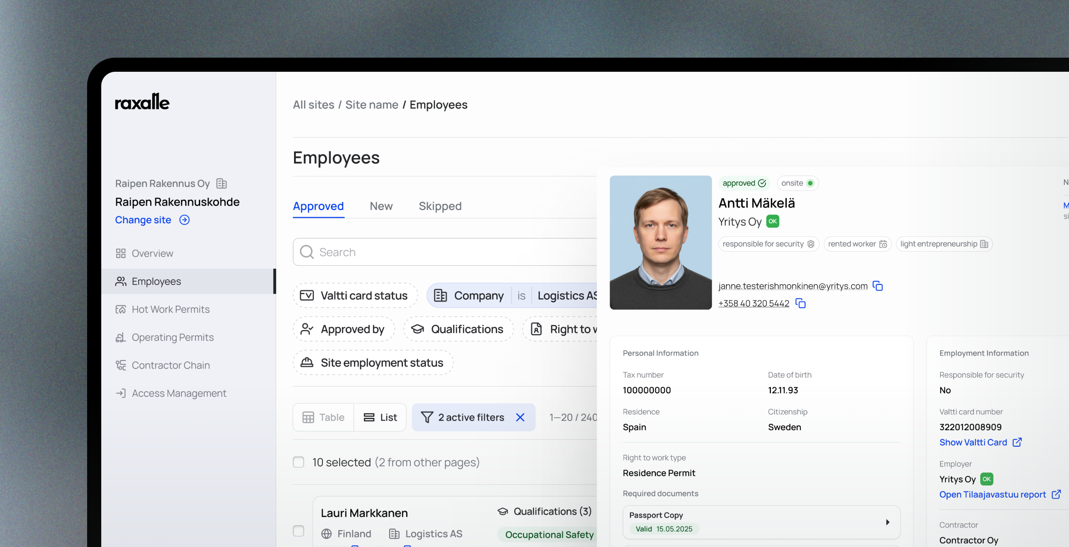Open Operating Permits in the sidebar
The image size is (1069, 547).
point(188,337)
